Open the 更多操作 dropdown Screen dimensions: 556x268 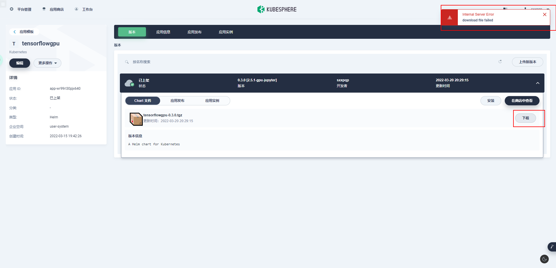pyautogui.click(x=47, y=63)
